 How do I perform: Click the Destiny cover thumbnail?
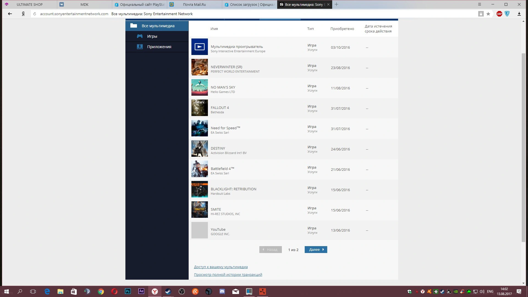pyautogui.click(x=200, y=148)
